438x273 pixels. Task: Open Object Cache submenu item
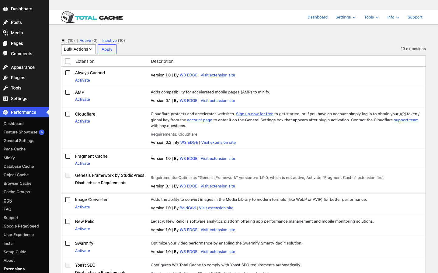pyautogui.click(x=16, y=175)
